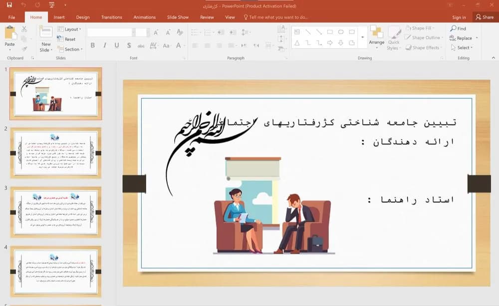Click the Numbering list icon
Screen dimensions: 499x306
pos(209,32)
